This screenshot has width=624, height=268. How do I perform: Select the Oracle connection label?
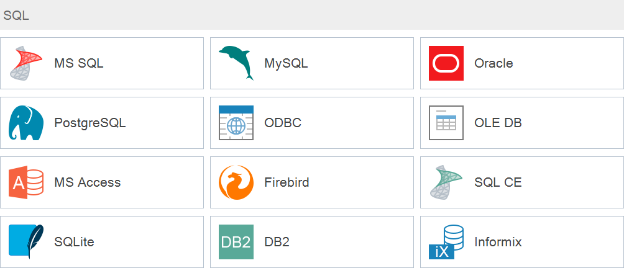coord(493,63)
